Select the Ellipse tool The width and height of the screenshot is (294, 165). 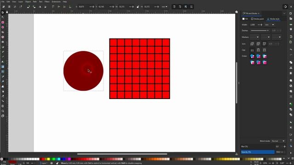[x=3, y=27]
